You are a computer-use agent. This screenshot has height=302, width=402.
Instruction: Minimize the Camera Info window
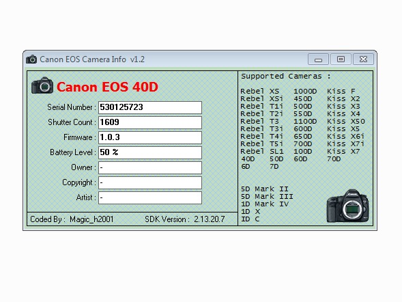318,59
